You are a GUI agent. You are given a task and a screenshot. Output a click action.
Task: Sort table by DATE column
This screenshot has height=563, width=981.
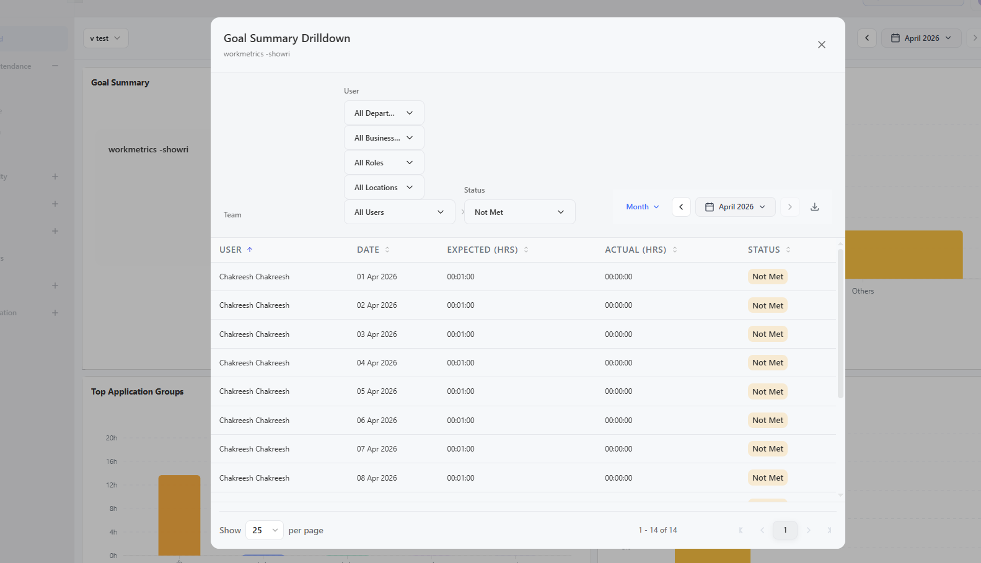373,250
